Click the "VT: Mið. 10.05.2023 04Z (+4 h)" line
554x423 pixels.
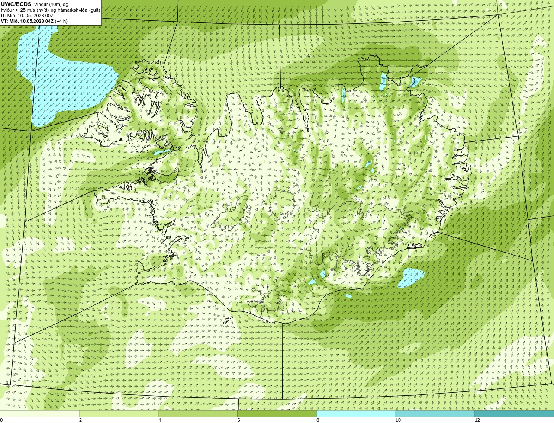point(34,21)
